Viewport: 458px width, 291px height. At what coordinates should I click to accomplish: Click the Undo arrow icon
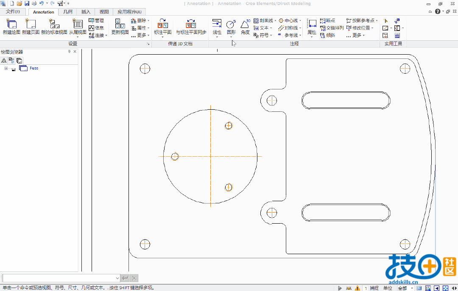coord(42,3)
